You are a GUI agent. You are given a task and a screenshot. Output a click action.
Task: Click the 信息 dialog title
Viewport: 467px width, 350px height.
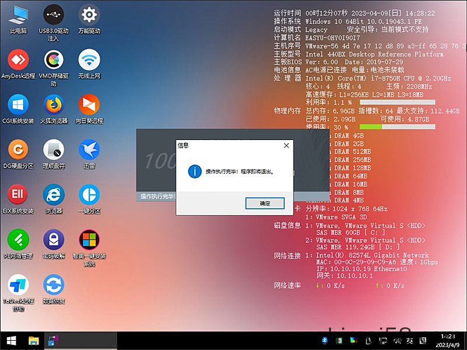(183, 145)
